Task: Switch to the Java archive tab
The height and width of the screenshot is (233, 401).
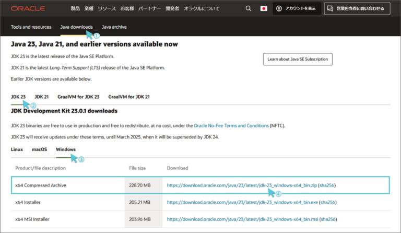Action: tap(114, 27)
